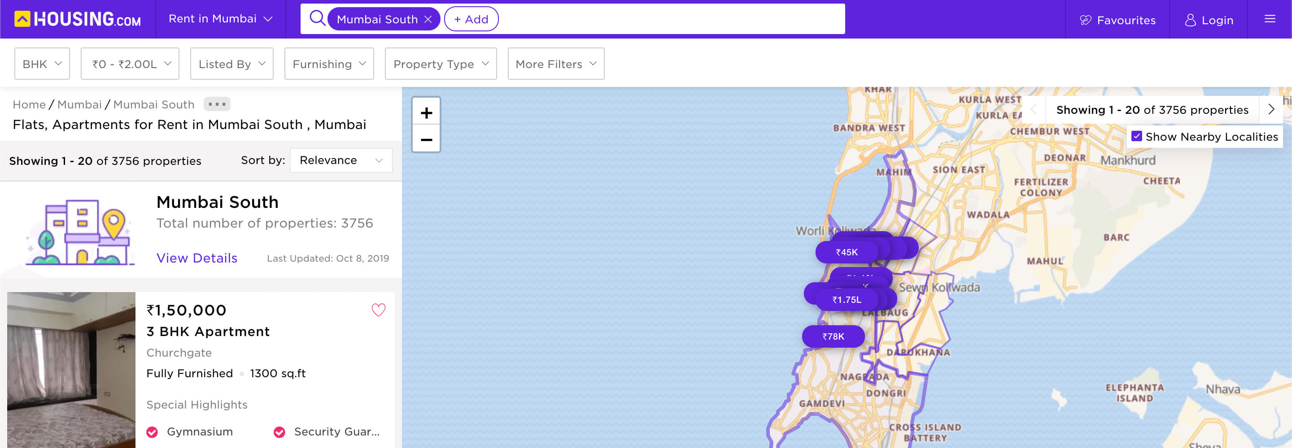The width and height of the screenshot is (1292, 448).
Task: Expand breadcrumb three-dots icon
Action: coord(217,104)
